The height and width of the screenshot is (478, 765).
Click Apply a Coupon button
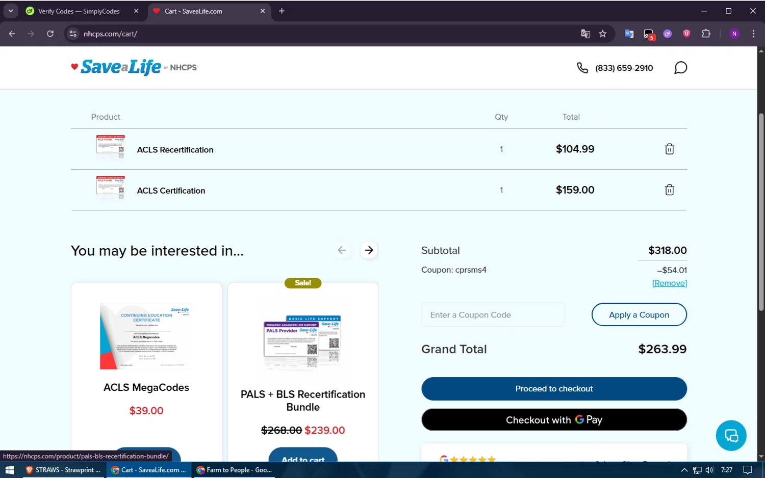point(639,315)
